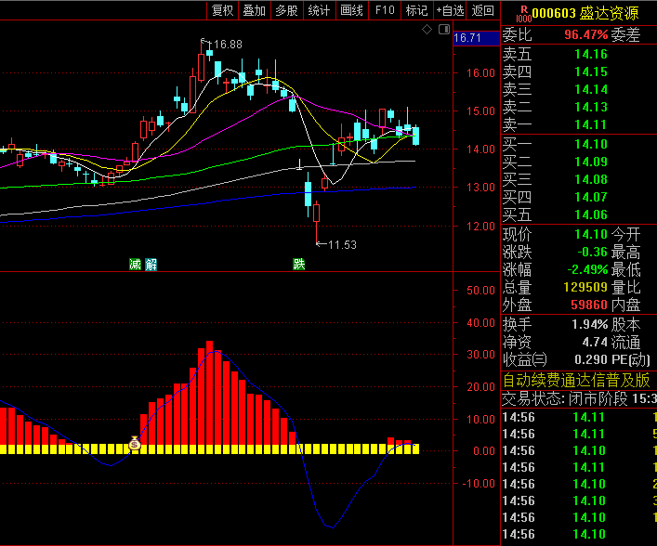This screenshot has width=657, height=546.
Task: Toggle the panel layout square icon
Action: tap(444, 30)
